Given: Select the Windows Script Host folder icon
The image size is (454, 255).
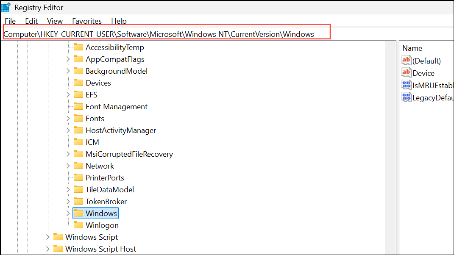Looking at the screenshot, I should pos(58,249).
